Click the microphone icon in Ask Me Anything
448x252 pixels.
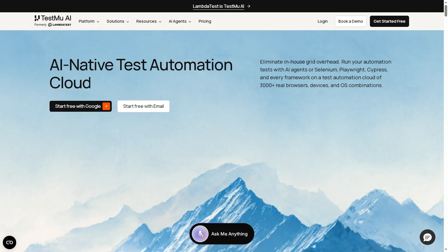(200, 234)
